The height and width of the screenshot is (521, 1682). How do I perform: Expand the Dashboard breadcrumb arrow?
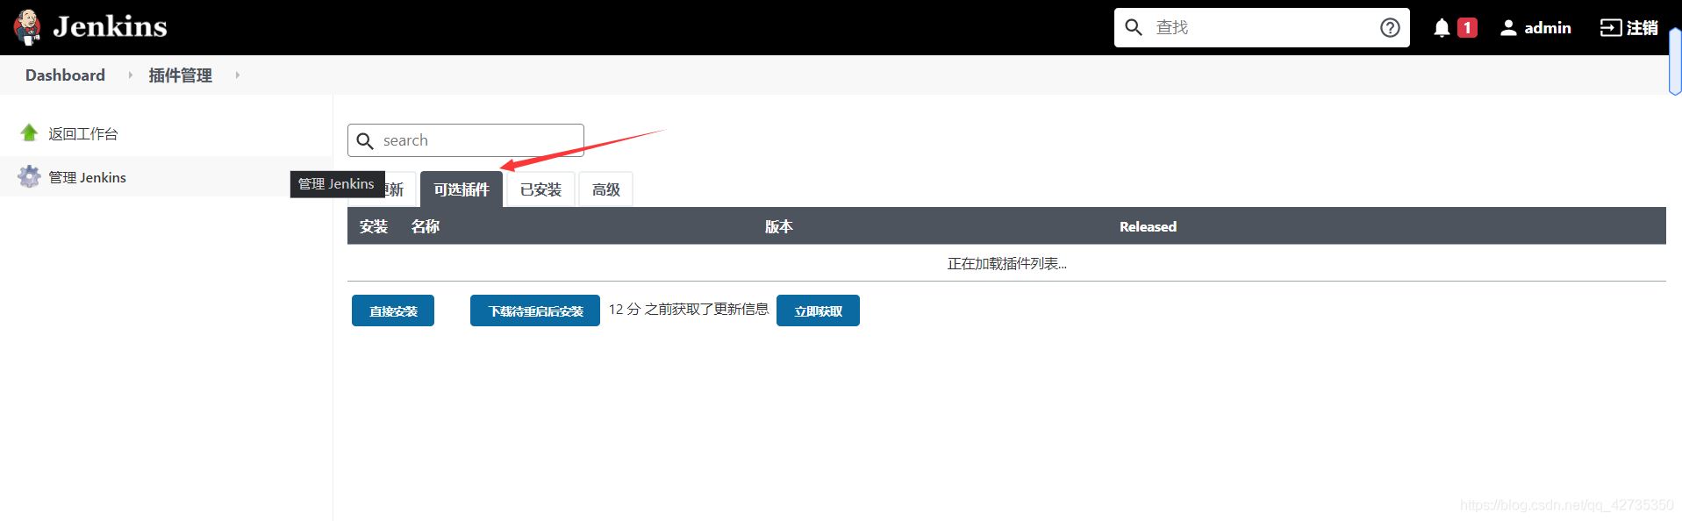(131, 75)
